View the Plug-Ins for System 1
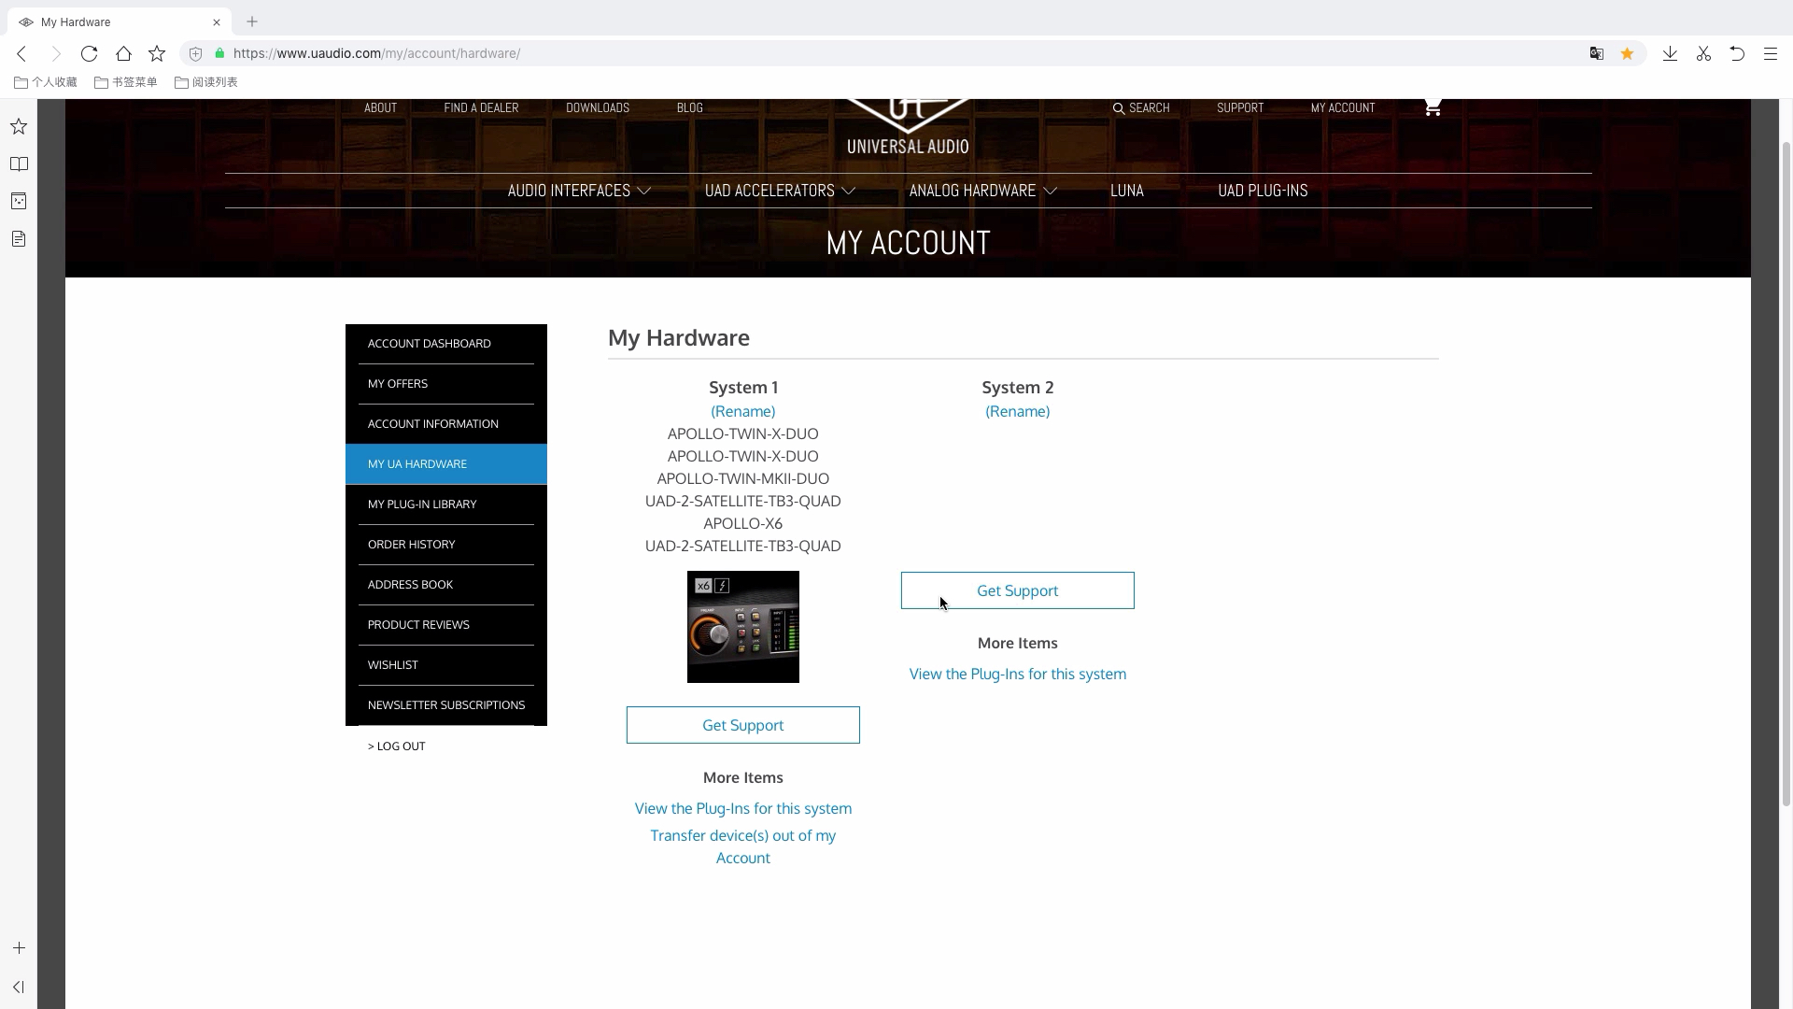This screenshot has width=1793, height=1009. pyautogui.click(x=742, y=808)
